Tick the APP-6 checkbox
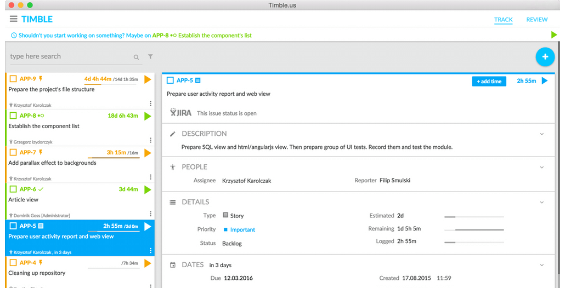 coord(13,189)
